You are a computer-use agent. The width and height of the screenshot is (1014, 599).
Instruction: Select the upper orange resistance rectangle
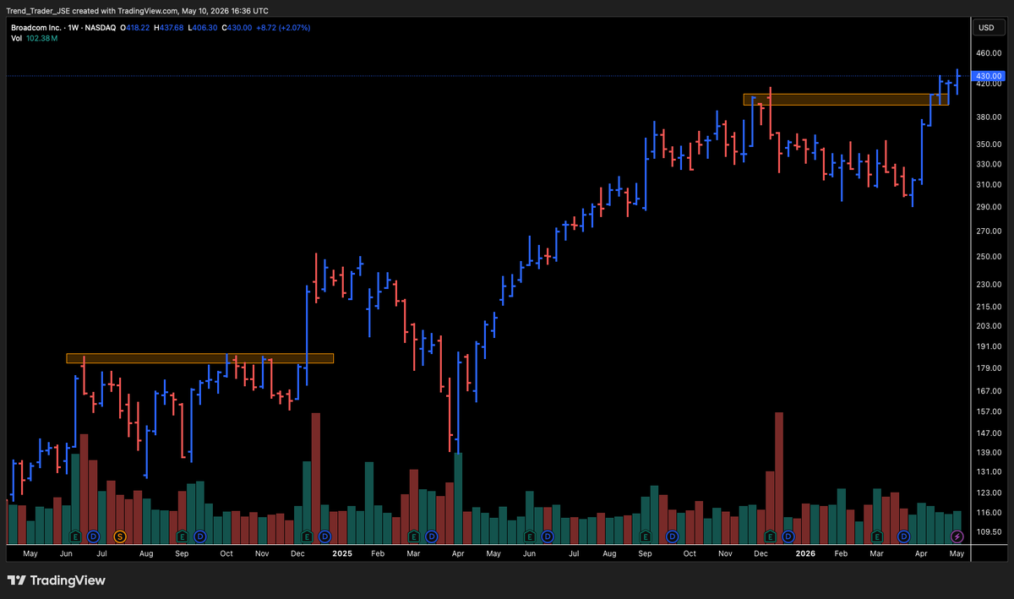coord(846,99)
